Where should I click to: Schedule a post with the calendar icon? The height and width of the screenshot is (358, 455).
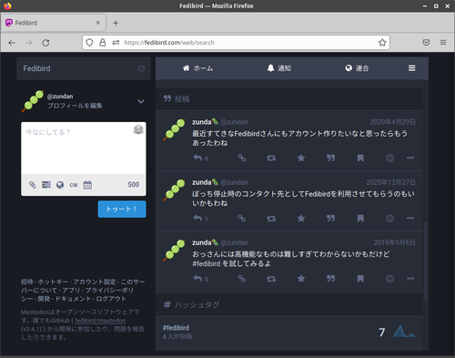point(87,185)
